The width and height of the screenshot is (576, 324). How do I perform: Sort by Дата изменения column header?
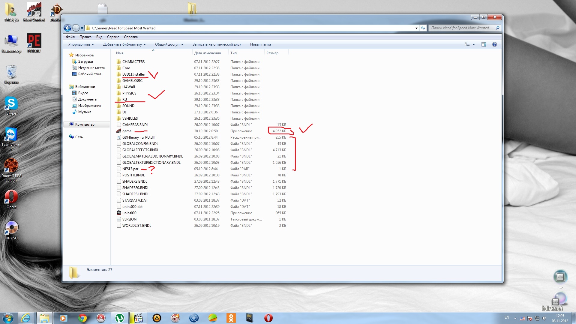point(207,53)
